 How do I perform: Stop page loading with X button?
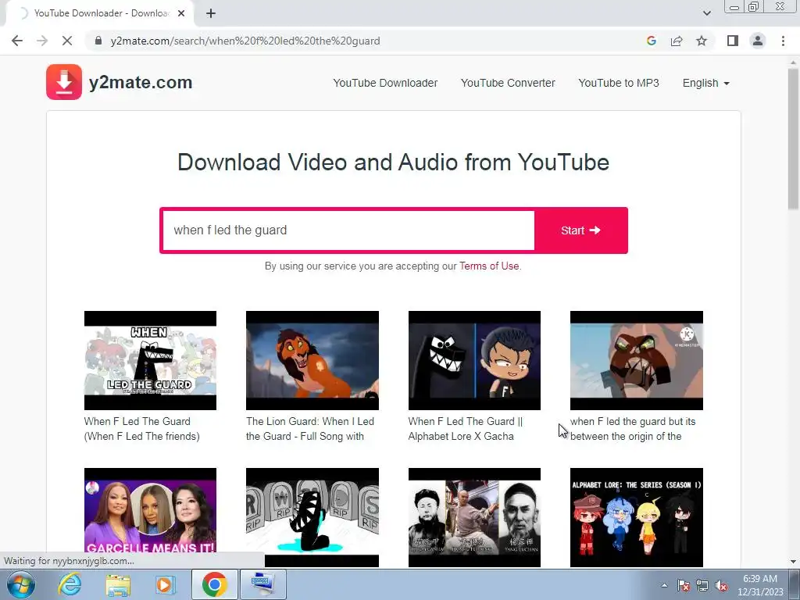(67, 41)
